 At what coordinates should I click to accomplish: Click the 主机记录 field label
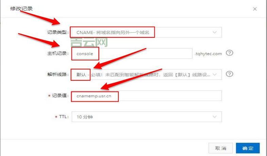tap(58, 53)
